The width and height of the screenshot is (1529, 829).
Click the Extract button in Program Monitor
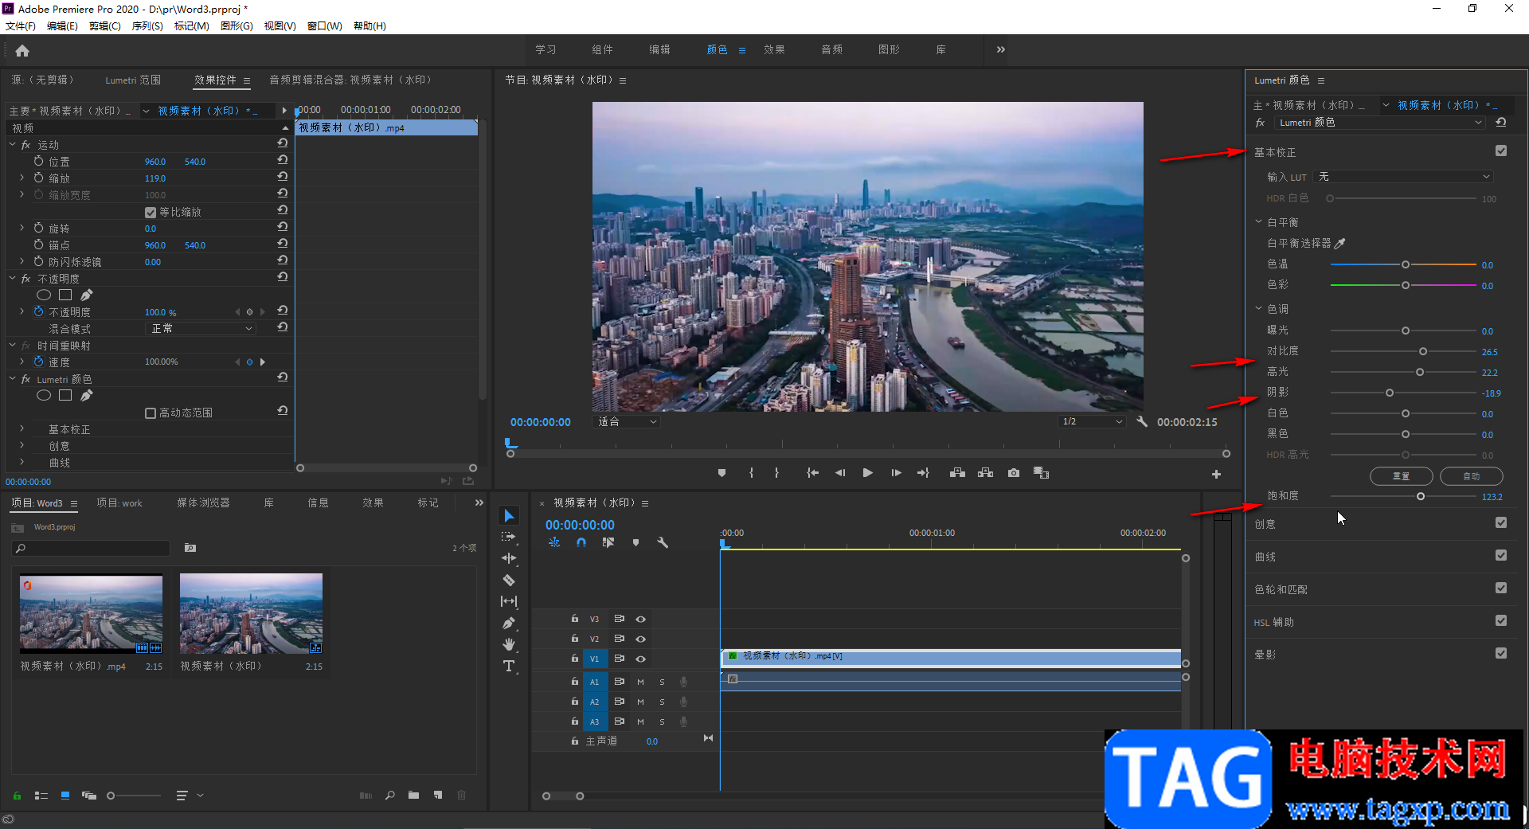985,473
